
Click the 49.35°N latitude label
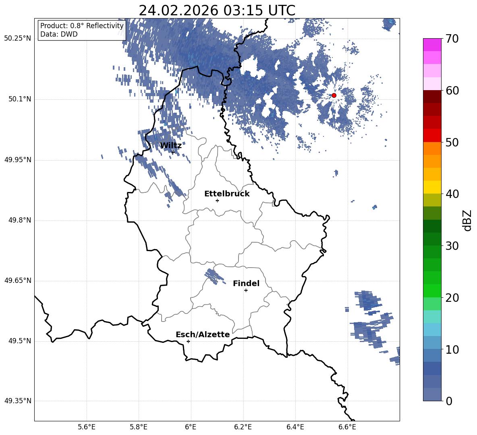coord(18,401)
